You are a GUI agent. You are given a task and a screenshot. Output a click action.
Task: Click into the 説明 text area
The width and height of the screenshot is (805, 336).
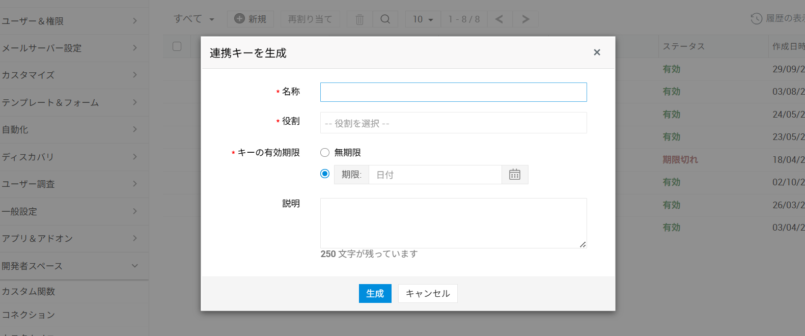tap(453, 223)
